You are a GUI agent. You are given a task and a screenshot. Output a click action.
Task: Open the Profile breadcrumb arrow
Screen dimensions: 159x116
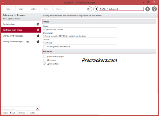coord(107,9)
